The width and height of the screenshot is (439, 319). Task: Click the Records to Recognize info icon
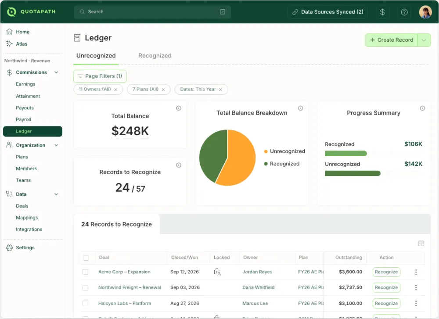[x=179, y=165]
